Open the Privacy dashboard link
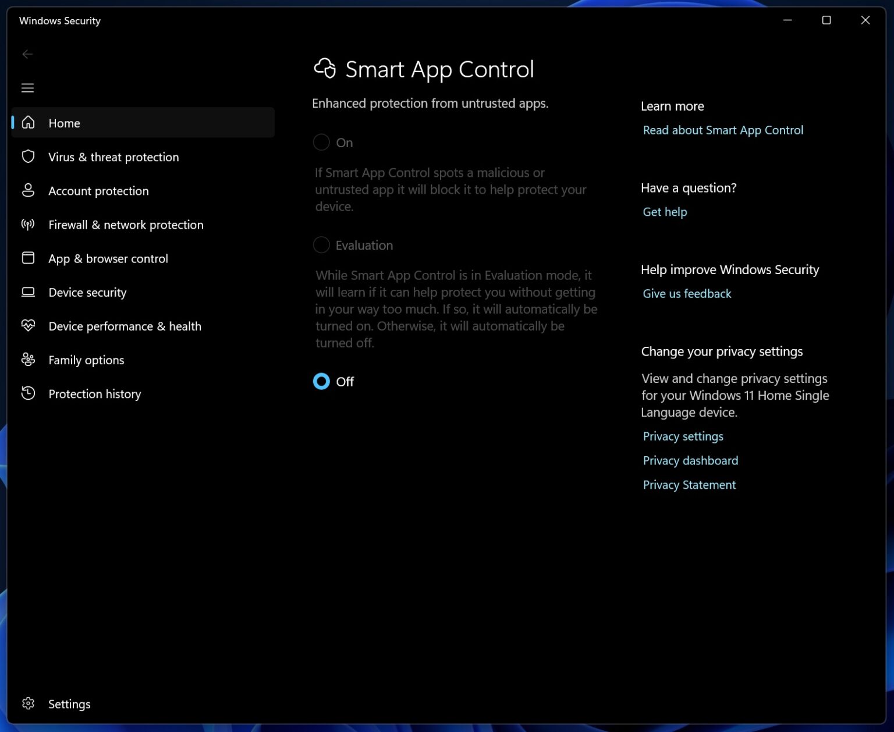The image size is (894, 732). (690, 461)
